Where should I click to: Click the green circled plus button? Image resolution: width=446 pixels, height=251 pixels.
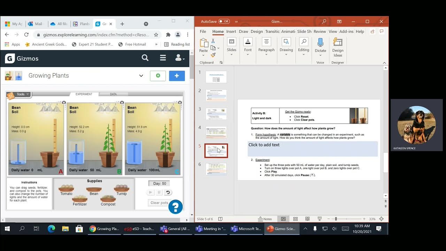[x=158, y=76]
